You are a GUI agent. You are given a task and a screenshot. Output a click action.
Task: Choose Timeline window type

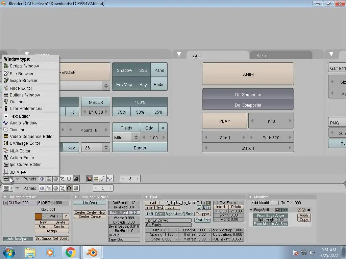(x=30, y=130)
